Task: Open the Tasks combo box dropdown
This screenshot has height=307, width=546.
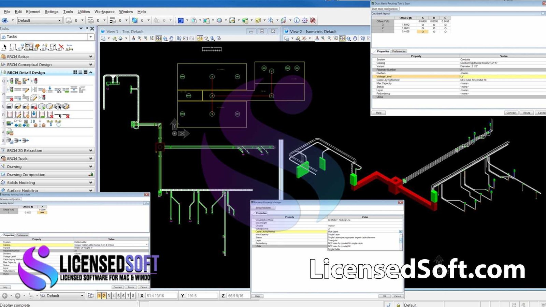Action: click(90, 36)
